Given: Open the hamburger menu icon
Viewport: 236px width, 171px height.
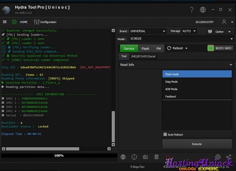Looking at the screenshot, I should click(5, 22).
